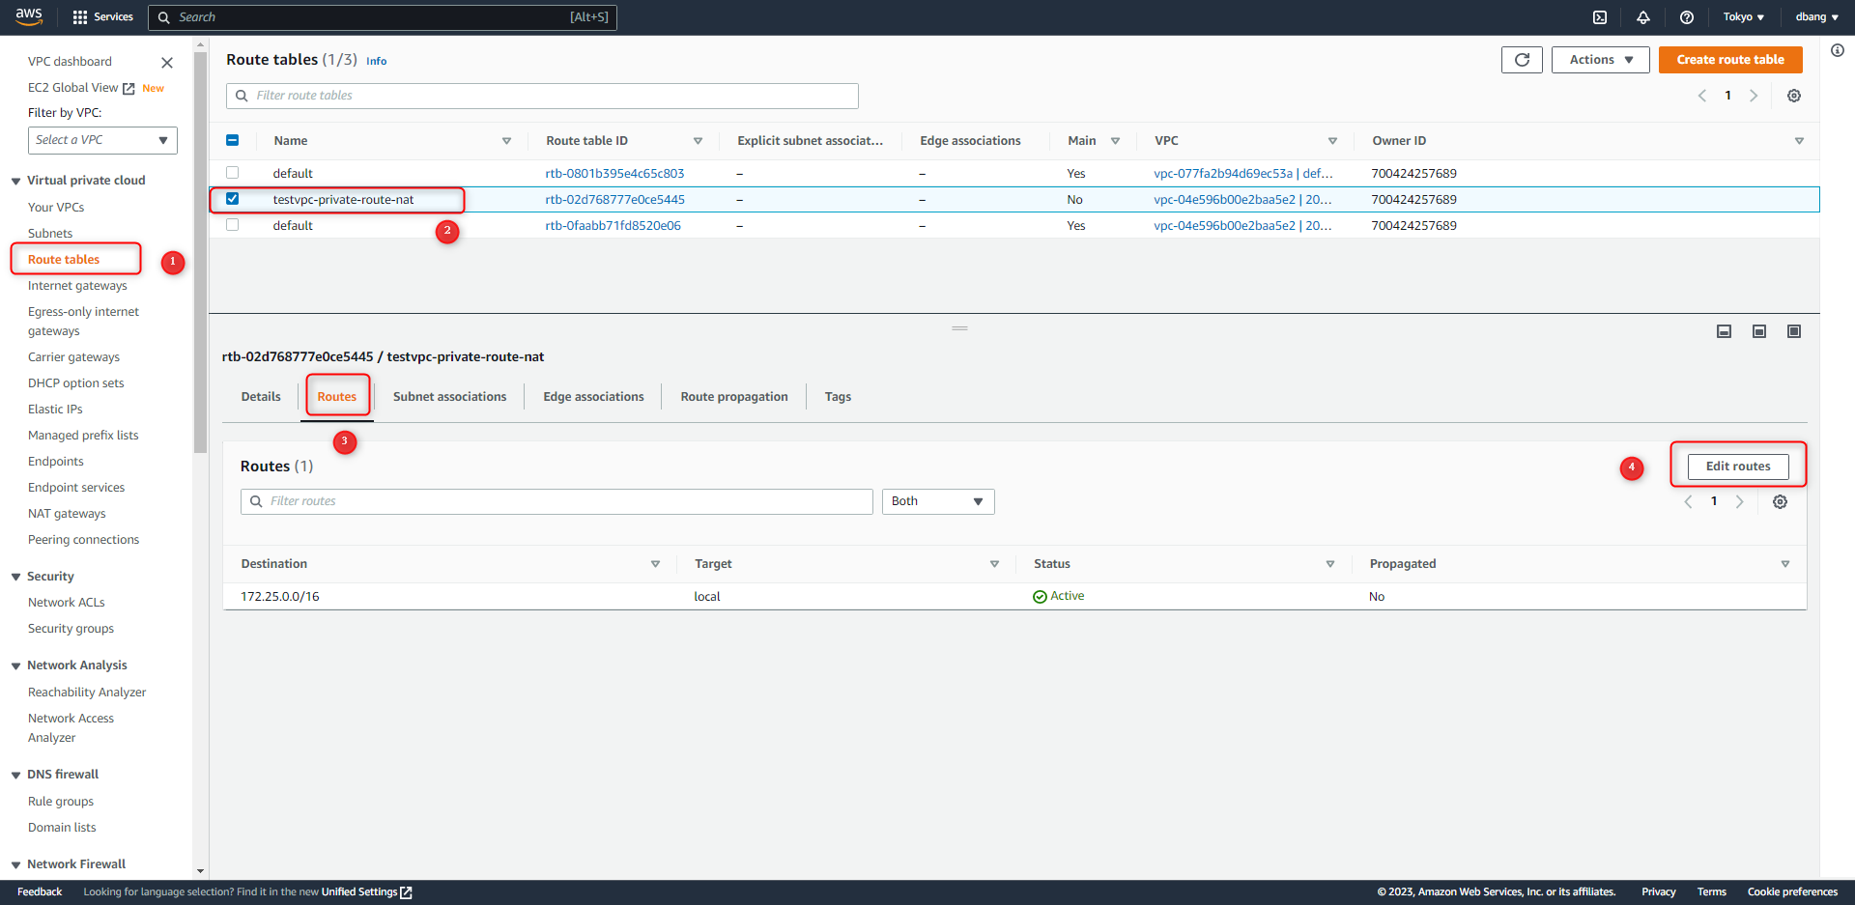Open the dbang account menu

[1816, 17]
